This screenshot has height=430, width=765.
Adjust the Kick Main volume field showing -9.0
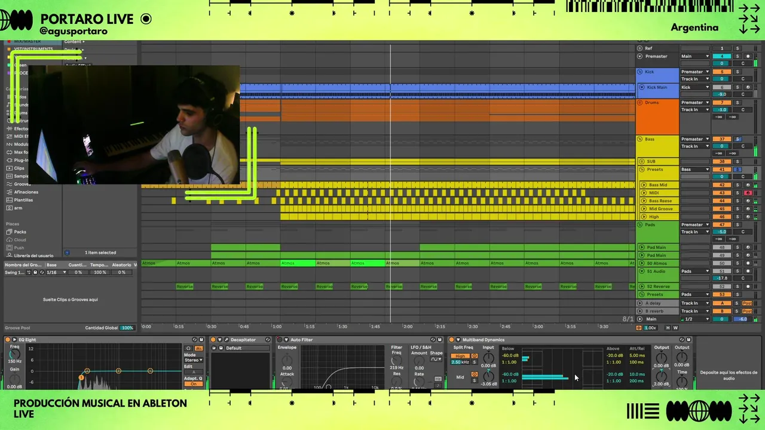(x=721, y=94)
